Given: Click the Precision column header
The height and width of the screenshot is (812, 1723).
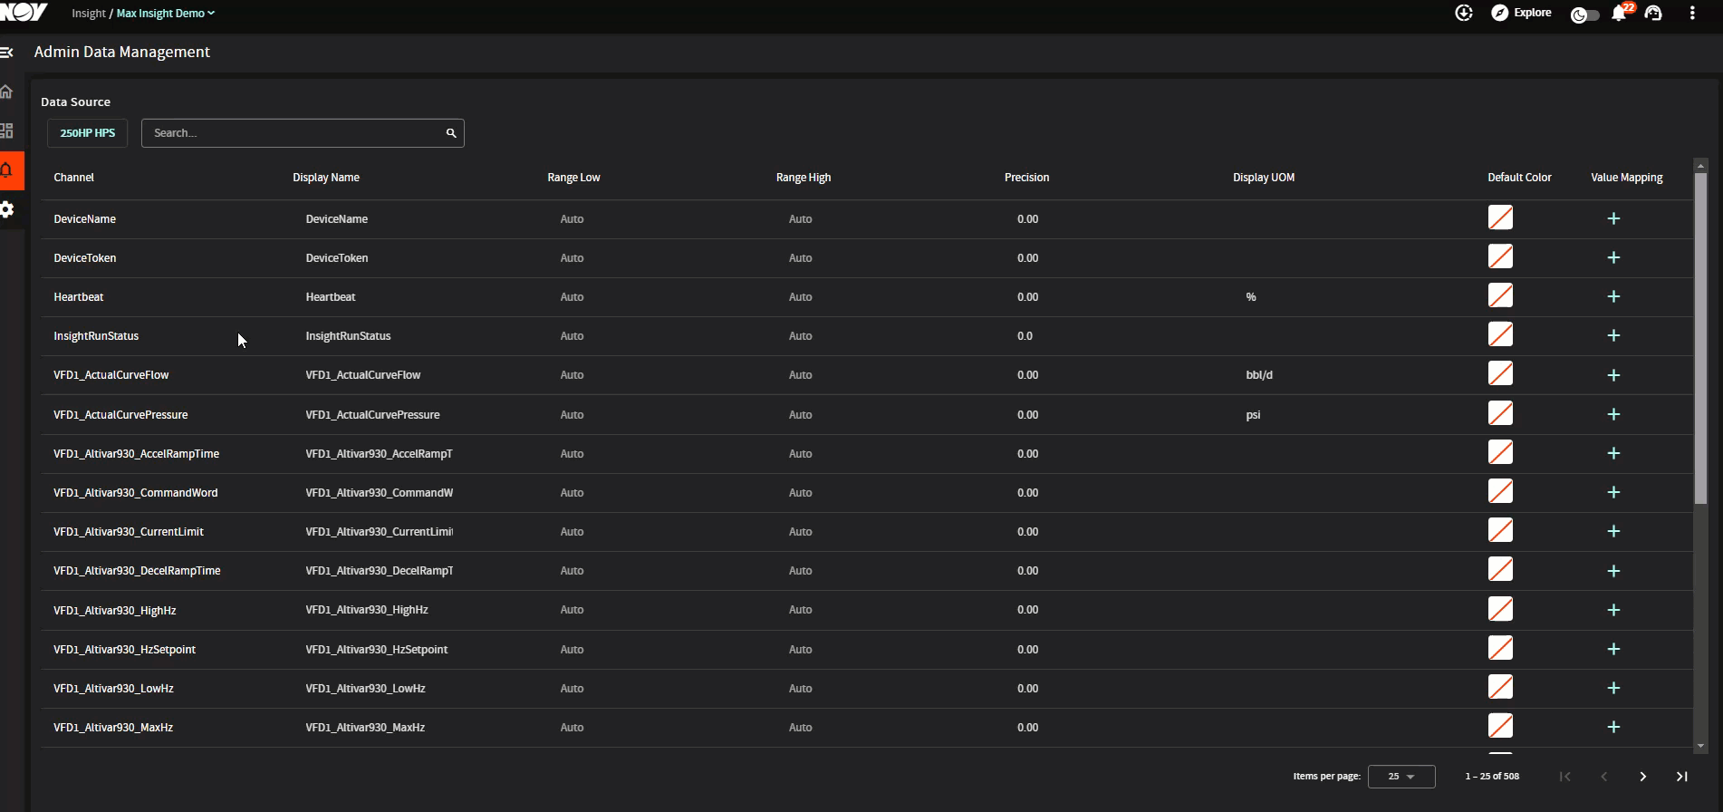Looking at the screenshot, I should click(1026, 178).
